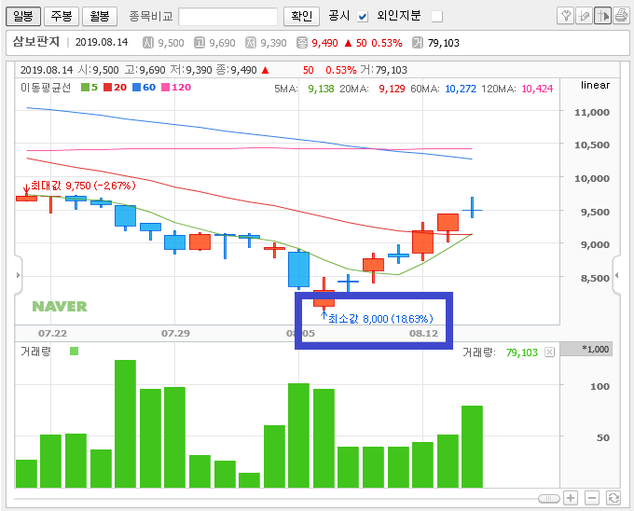Click the green 5-day moving average swatch

point(85,88)
